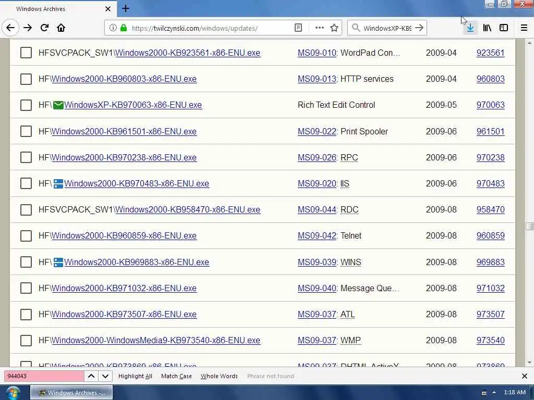Open the library bookshelf icon
This screenshot has height=400, width=534.
tap(487, 28)
